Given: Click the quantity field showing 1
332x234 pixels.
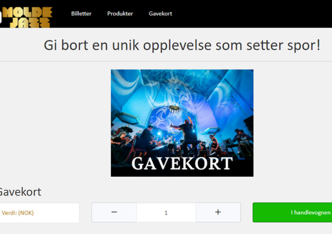Looking at the screenshot, I should 166,212.
